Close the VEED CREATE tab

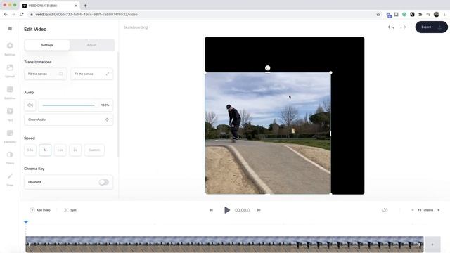[76, 6]
